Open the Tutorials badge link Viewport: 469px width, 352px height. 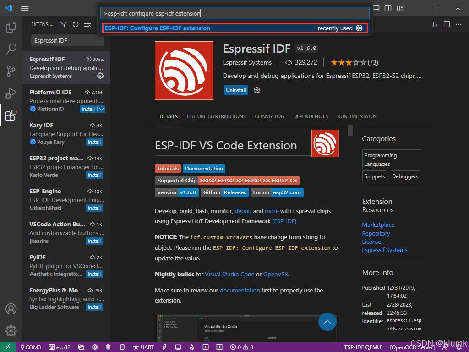[x=168, y=169]
